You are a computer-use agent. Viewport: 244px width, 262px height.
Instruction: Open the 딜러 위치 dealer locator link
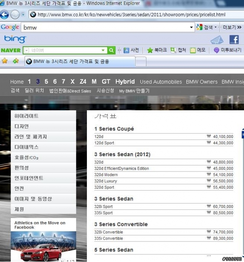(x=34, y=91)
